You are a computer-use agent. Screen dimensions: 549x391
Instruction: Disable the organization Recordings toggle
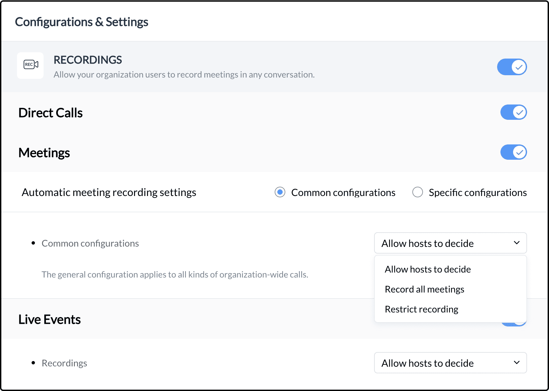coord(512,67)
